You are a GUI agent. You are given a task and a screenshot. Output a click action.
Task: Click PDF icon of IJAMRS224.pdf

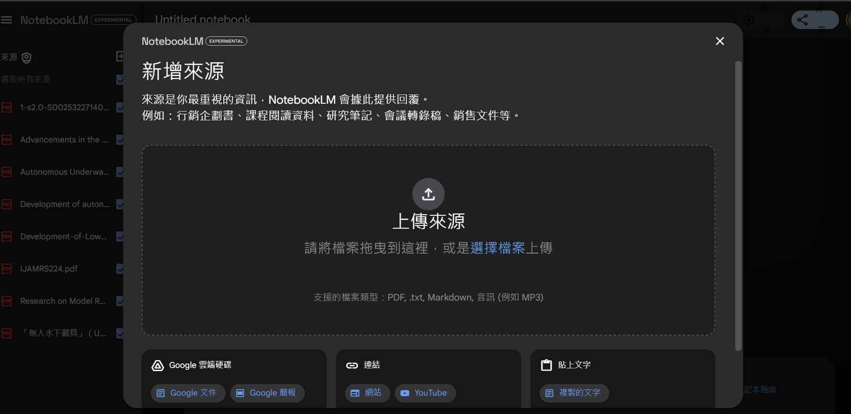[x=6, y=269]
